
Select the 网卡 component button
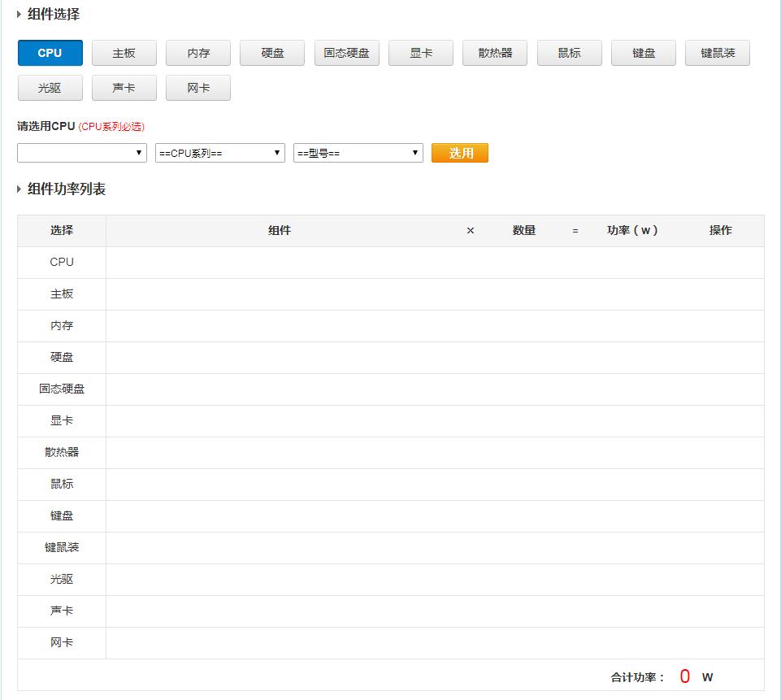(197, 88)
